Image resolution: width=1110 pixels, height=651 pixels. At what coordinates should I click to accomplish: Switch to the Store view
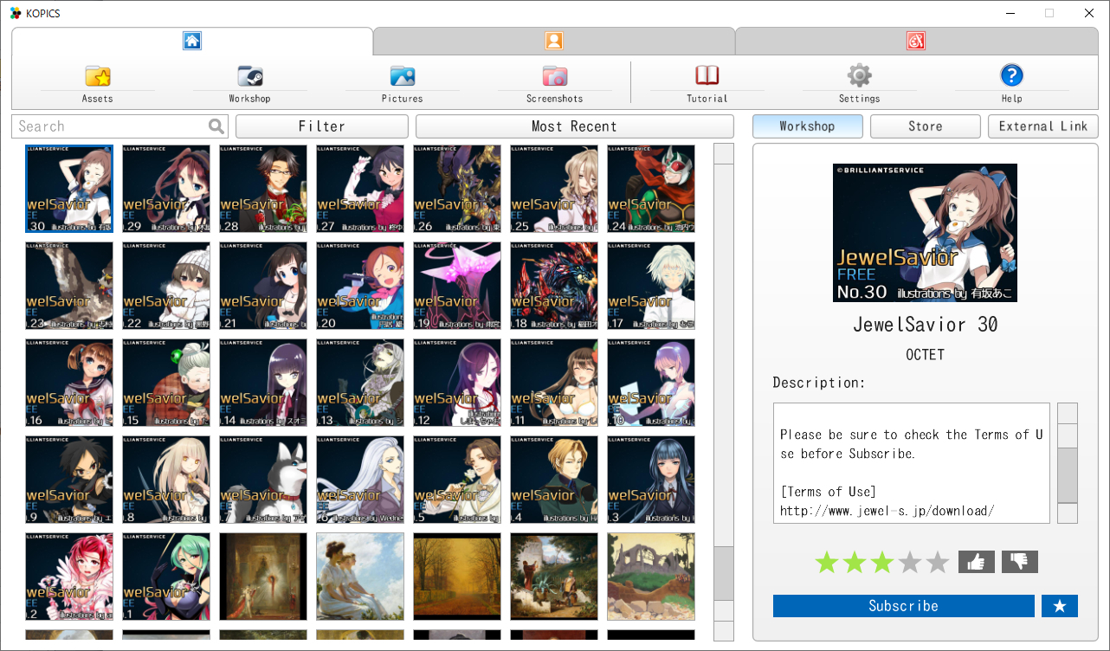tap(925, 126)
